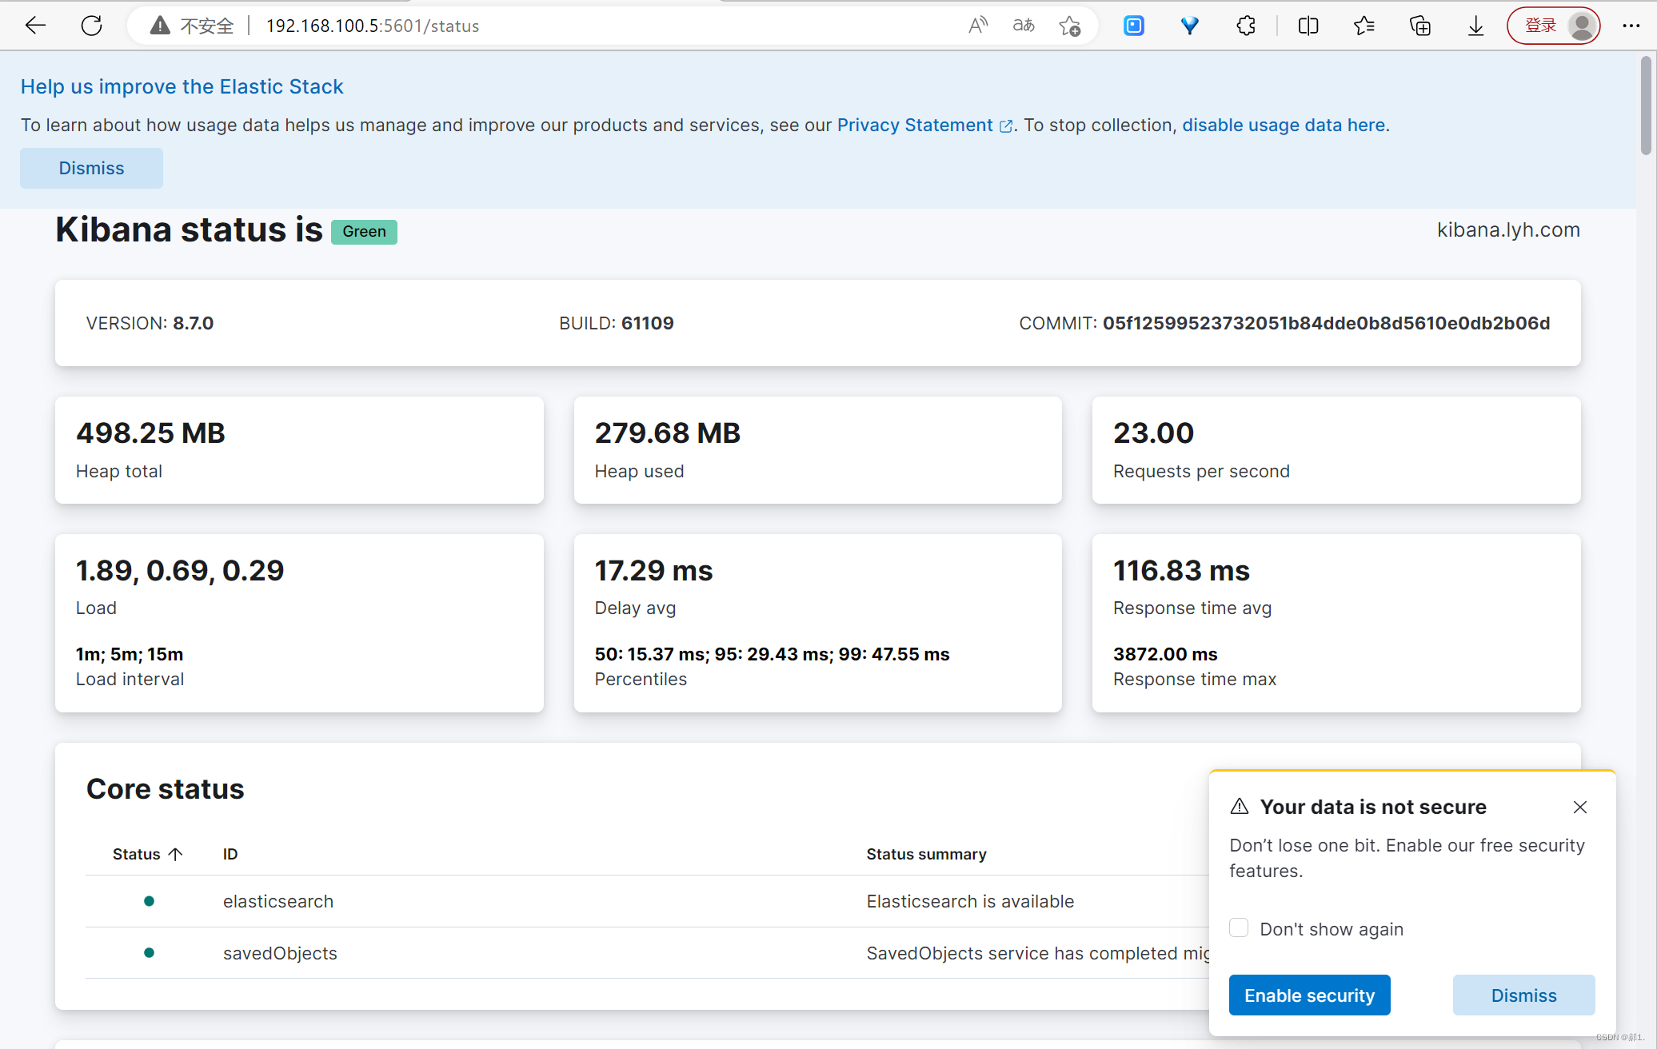Click the 1.89, 0.69, 0.29 load value
Image resolution: width=1657 pixels, height=1049 pixels.
[180, 570]
